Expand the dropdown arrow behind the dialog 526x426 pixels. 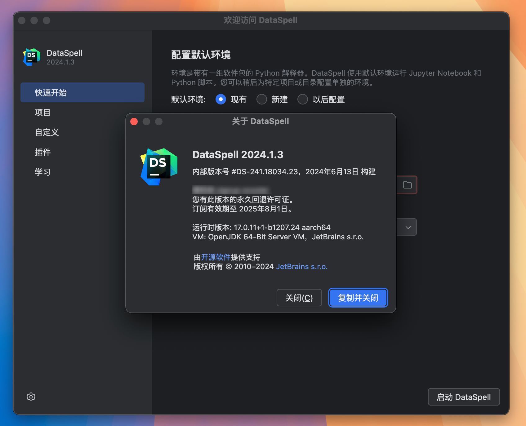408,227
